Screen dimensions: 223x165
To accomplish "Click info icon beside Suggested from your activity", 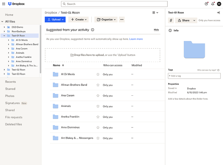I will click(x=92, y=30).
